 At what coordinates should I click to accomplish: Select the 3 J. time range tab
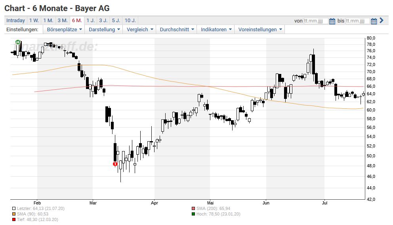pyautogui.click(x=103, y=21)
